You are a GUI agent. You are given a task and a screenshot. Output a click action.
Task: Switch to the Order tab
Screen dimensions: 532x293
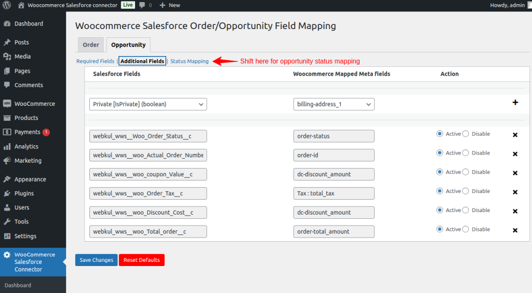[91, 45]
